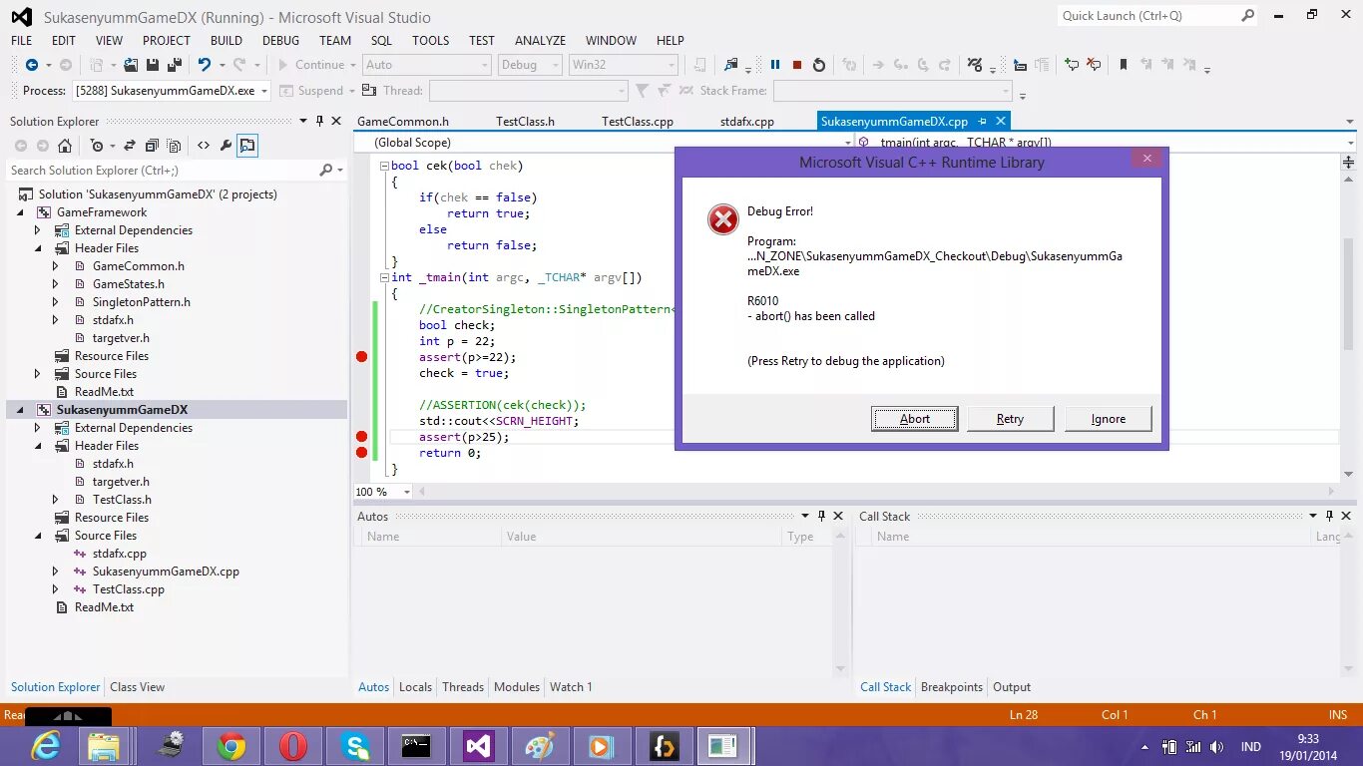The width and height of the screenshot is (1363, 766).
Task: Click Abort in the Debug Error dialog
Action: (x=915, y=419)
